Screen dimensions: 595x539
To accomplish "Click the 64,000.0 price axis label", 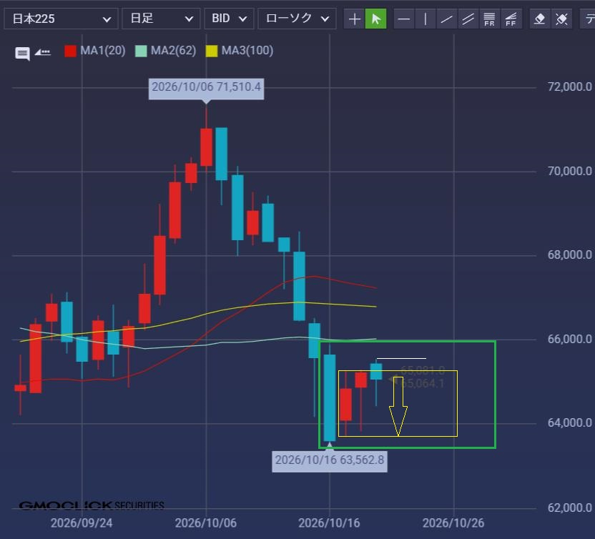I will (569, 423).
